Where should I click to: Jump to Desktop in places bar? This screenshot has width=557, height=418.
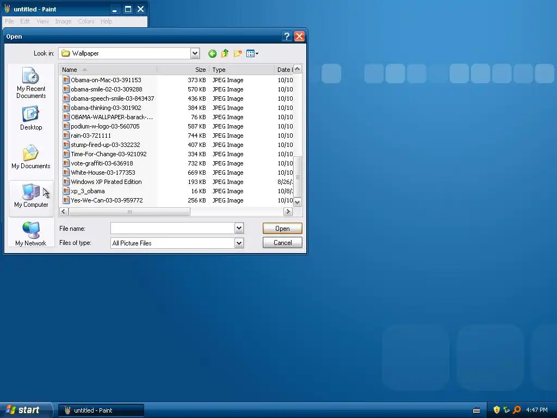click(31, 118)
